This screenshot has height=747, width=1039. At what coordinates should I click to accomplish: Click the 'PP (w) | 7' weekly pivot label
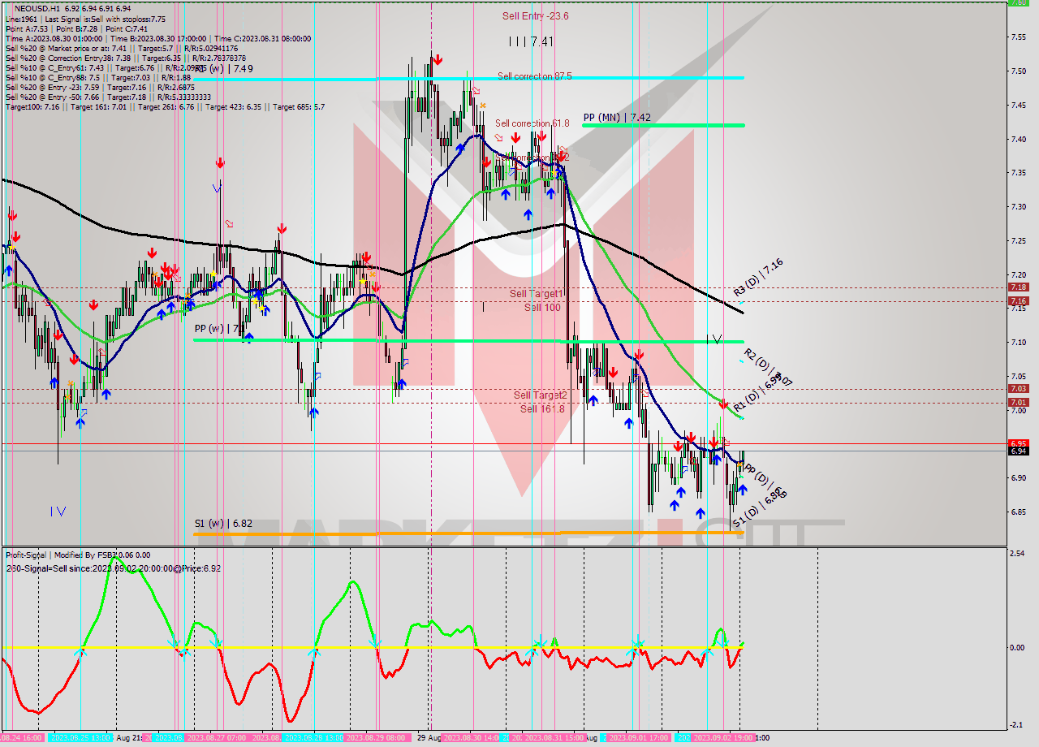[219, 329]
